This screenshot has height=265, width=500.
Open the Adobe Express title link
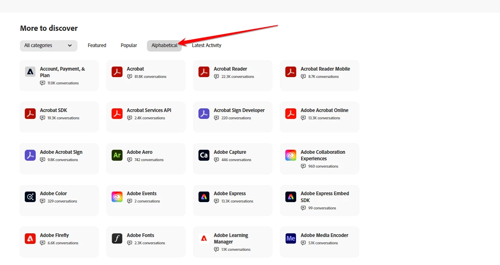[x=230, y=194]
